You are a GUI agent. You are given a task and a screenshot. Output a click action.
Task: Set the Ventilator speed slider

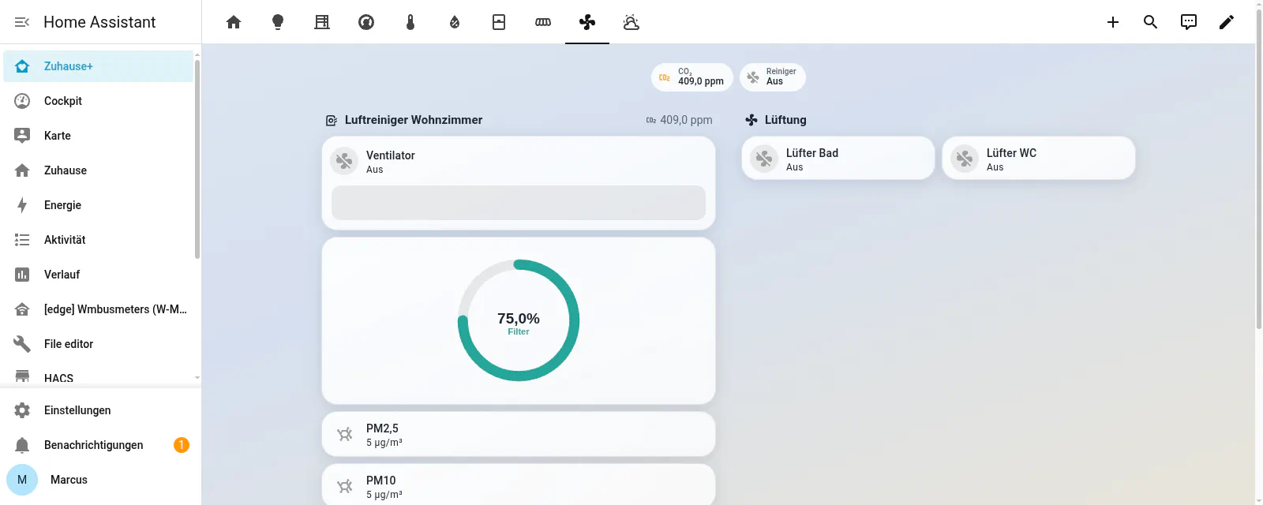click(x=519, y=203)
